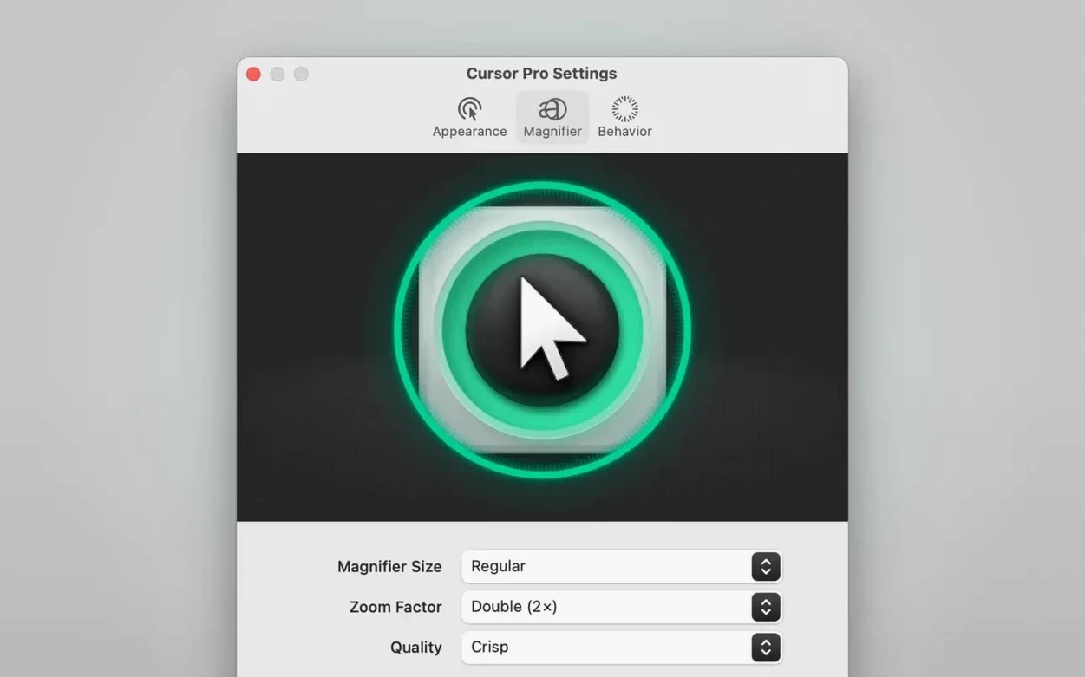
Task: Click the up-down chevron beside Double (2×)
Action: click(x=766, y=607)
